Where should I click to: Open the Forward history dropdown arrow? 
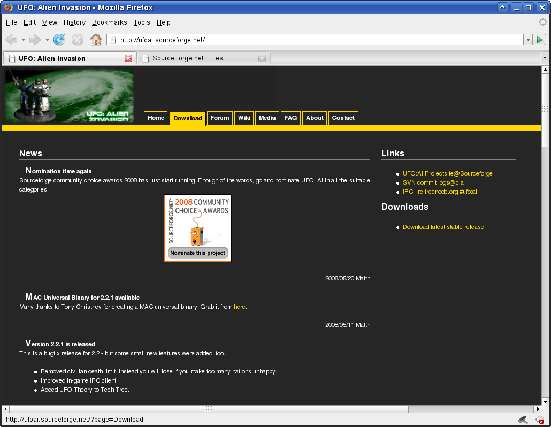click(47, 40)
